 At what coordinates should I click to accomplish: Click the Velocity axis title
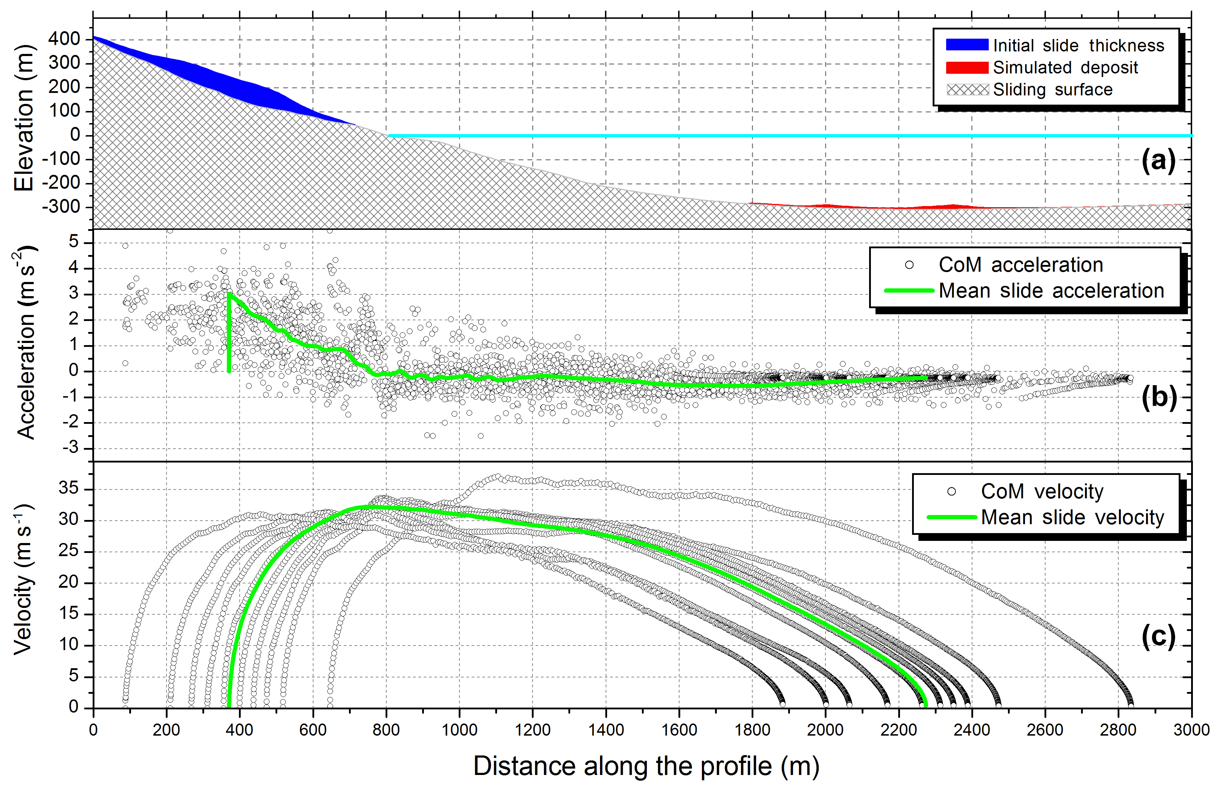[24, 580]
